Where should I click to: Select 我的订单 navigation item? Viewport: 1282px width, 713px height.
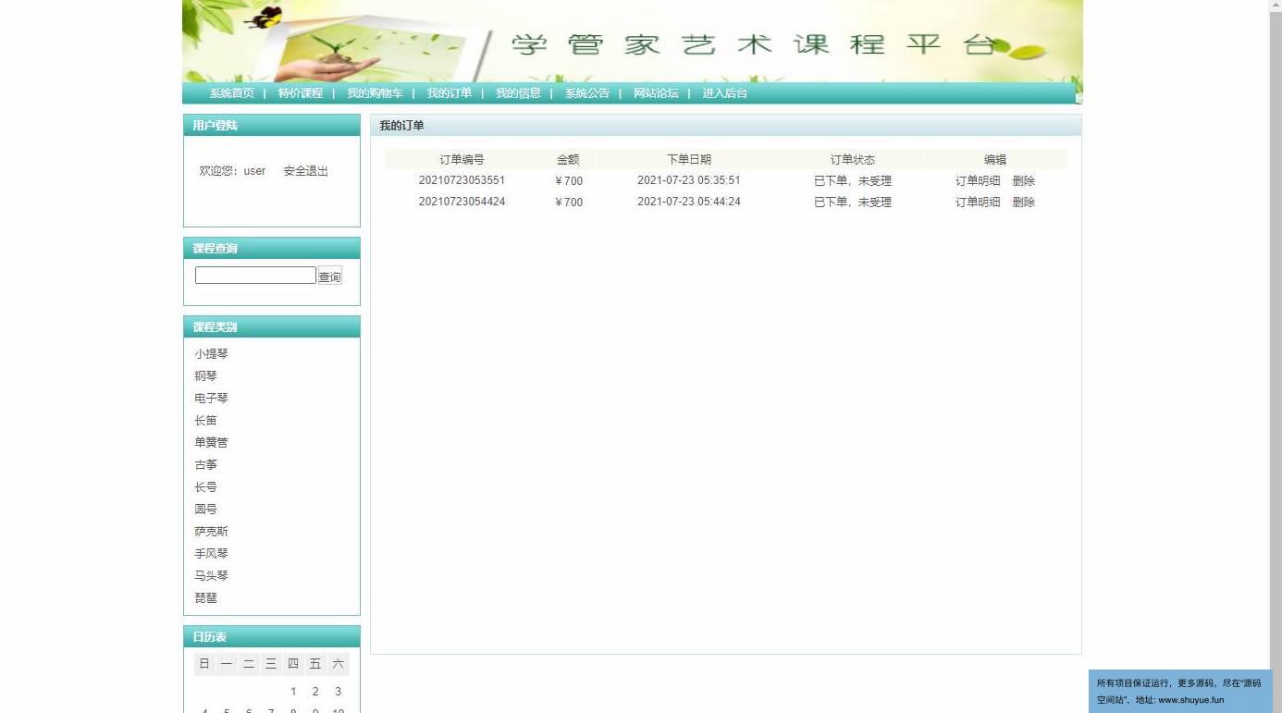pyautogui.click(x=450, y=93)
